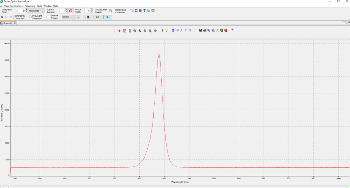Select the pan graph arrows icon
Image resolution: width=350 pixels, height=188 pixels.
tap(155, 31)
